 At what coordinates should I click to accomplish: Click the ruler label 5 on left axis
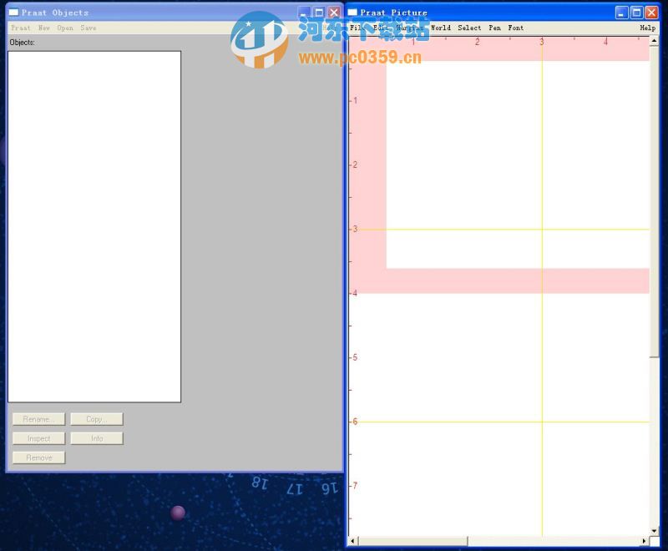click(354, 357)
